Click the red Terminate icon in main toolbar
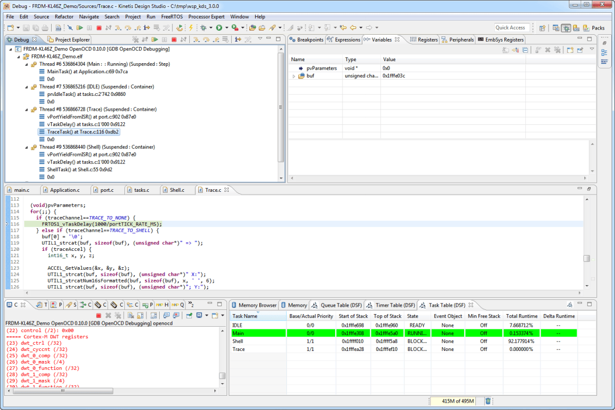Viewport: 615px width, 410px height. (99, 28)
